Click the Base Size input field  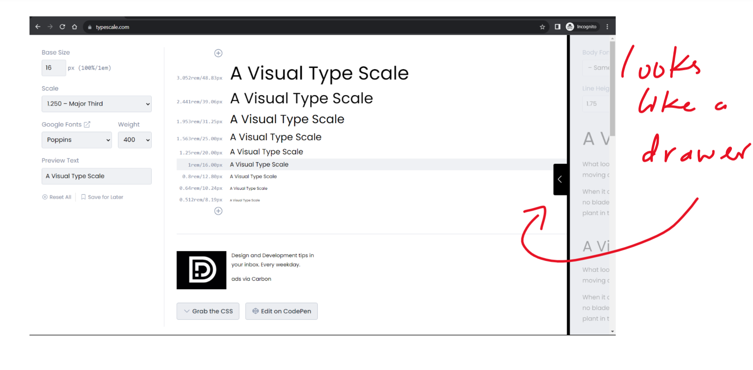54,68
